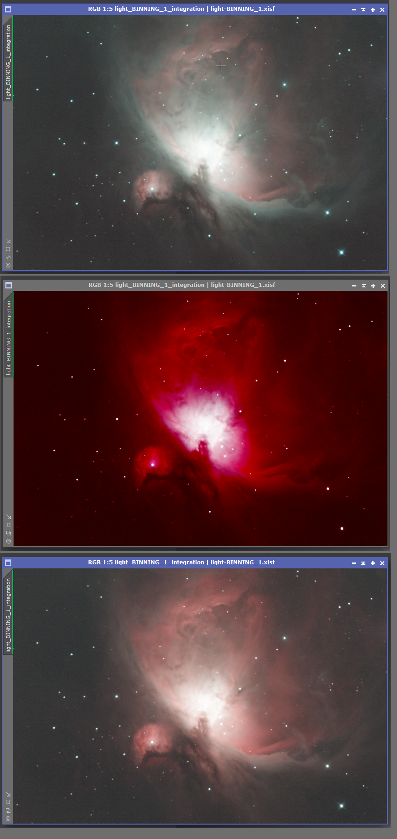Click the diagonal arrow icon in bottom window
This screenshot has height=839, width=397.
(8, 794)
